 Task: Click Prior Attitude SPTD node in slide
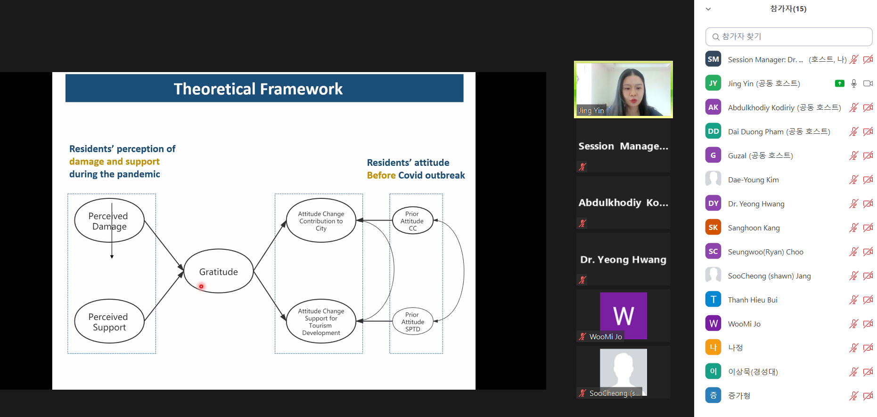413,322
